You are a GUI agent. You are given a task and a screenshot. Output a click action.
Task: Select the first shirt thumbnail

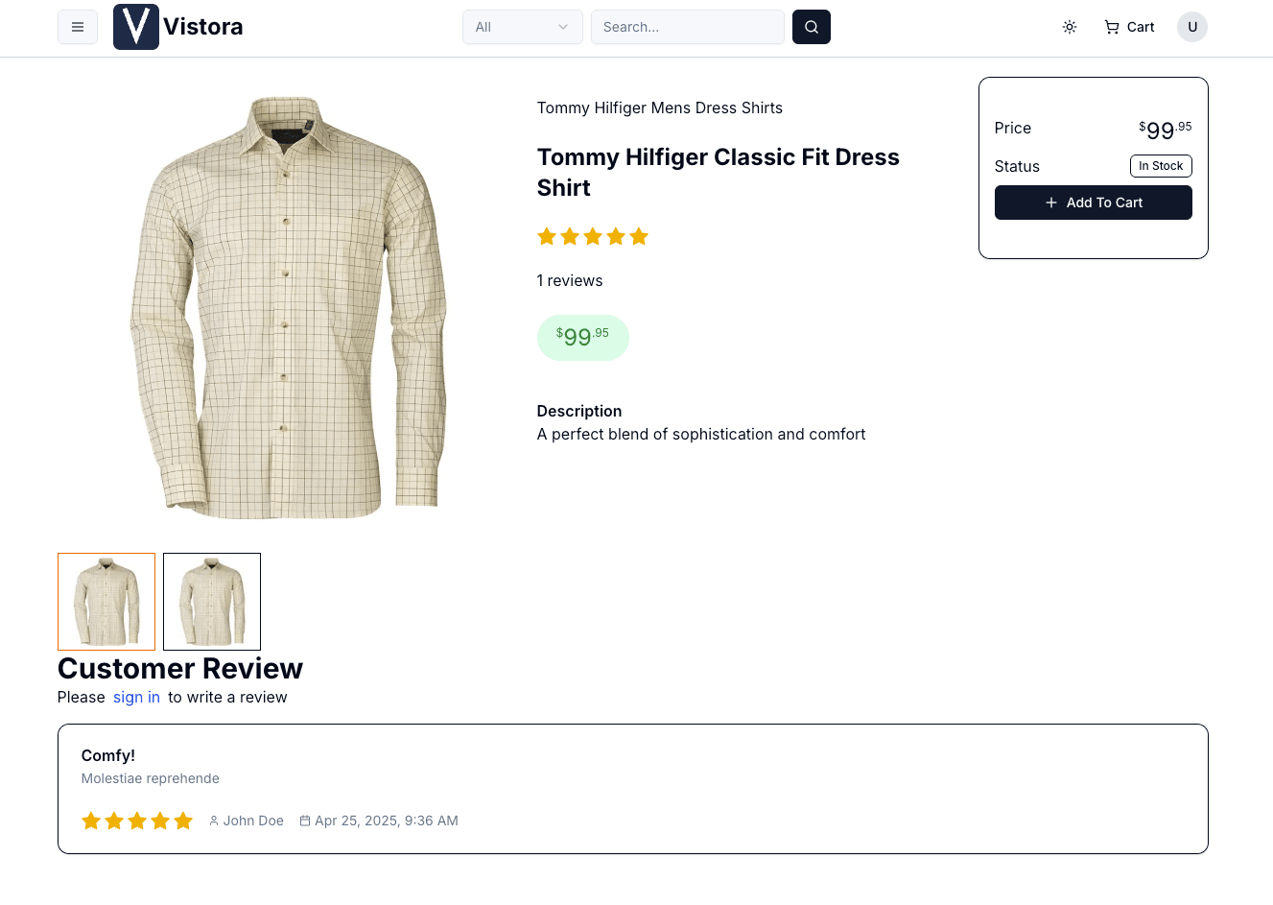click(106, 602)
